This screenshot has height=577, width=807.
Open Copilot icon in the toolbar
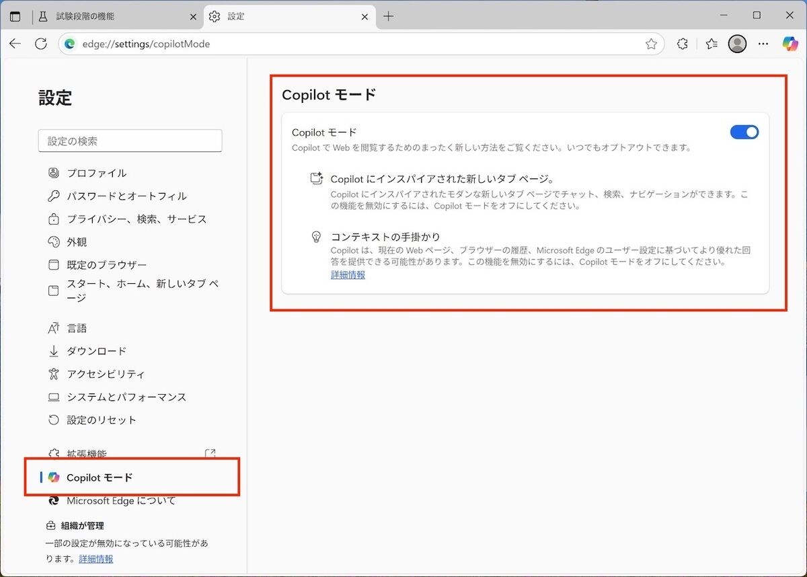[x=790, y=44]
